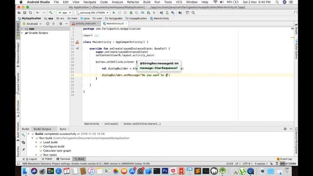Viewport: 313px width, 176px height.
Task: Click the tool window toggle icon in status bar corner
Action: pyautogui.click(x=19, y=164)
